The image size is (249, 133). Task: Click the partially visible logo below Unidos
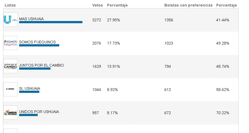tap(10, 131)
